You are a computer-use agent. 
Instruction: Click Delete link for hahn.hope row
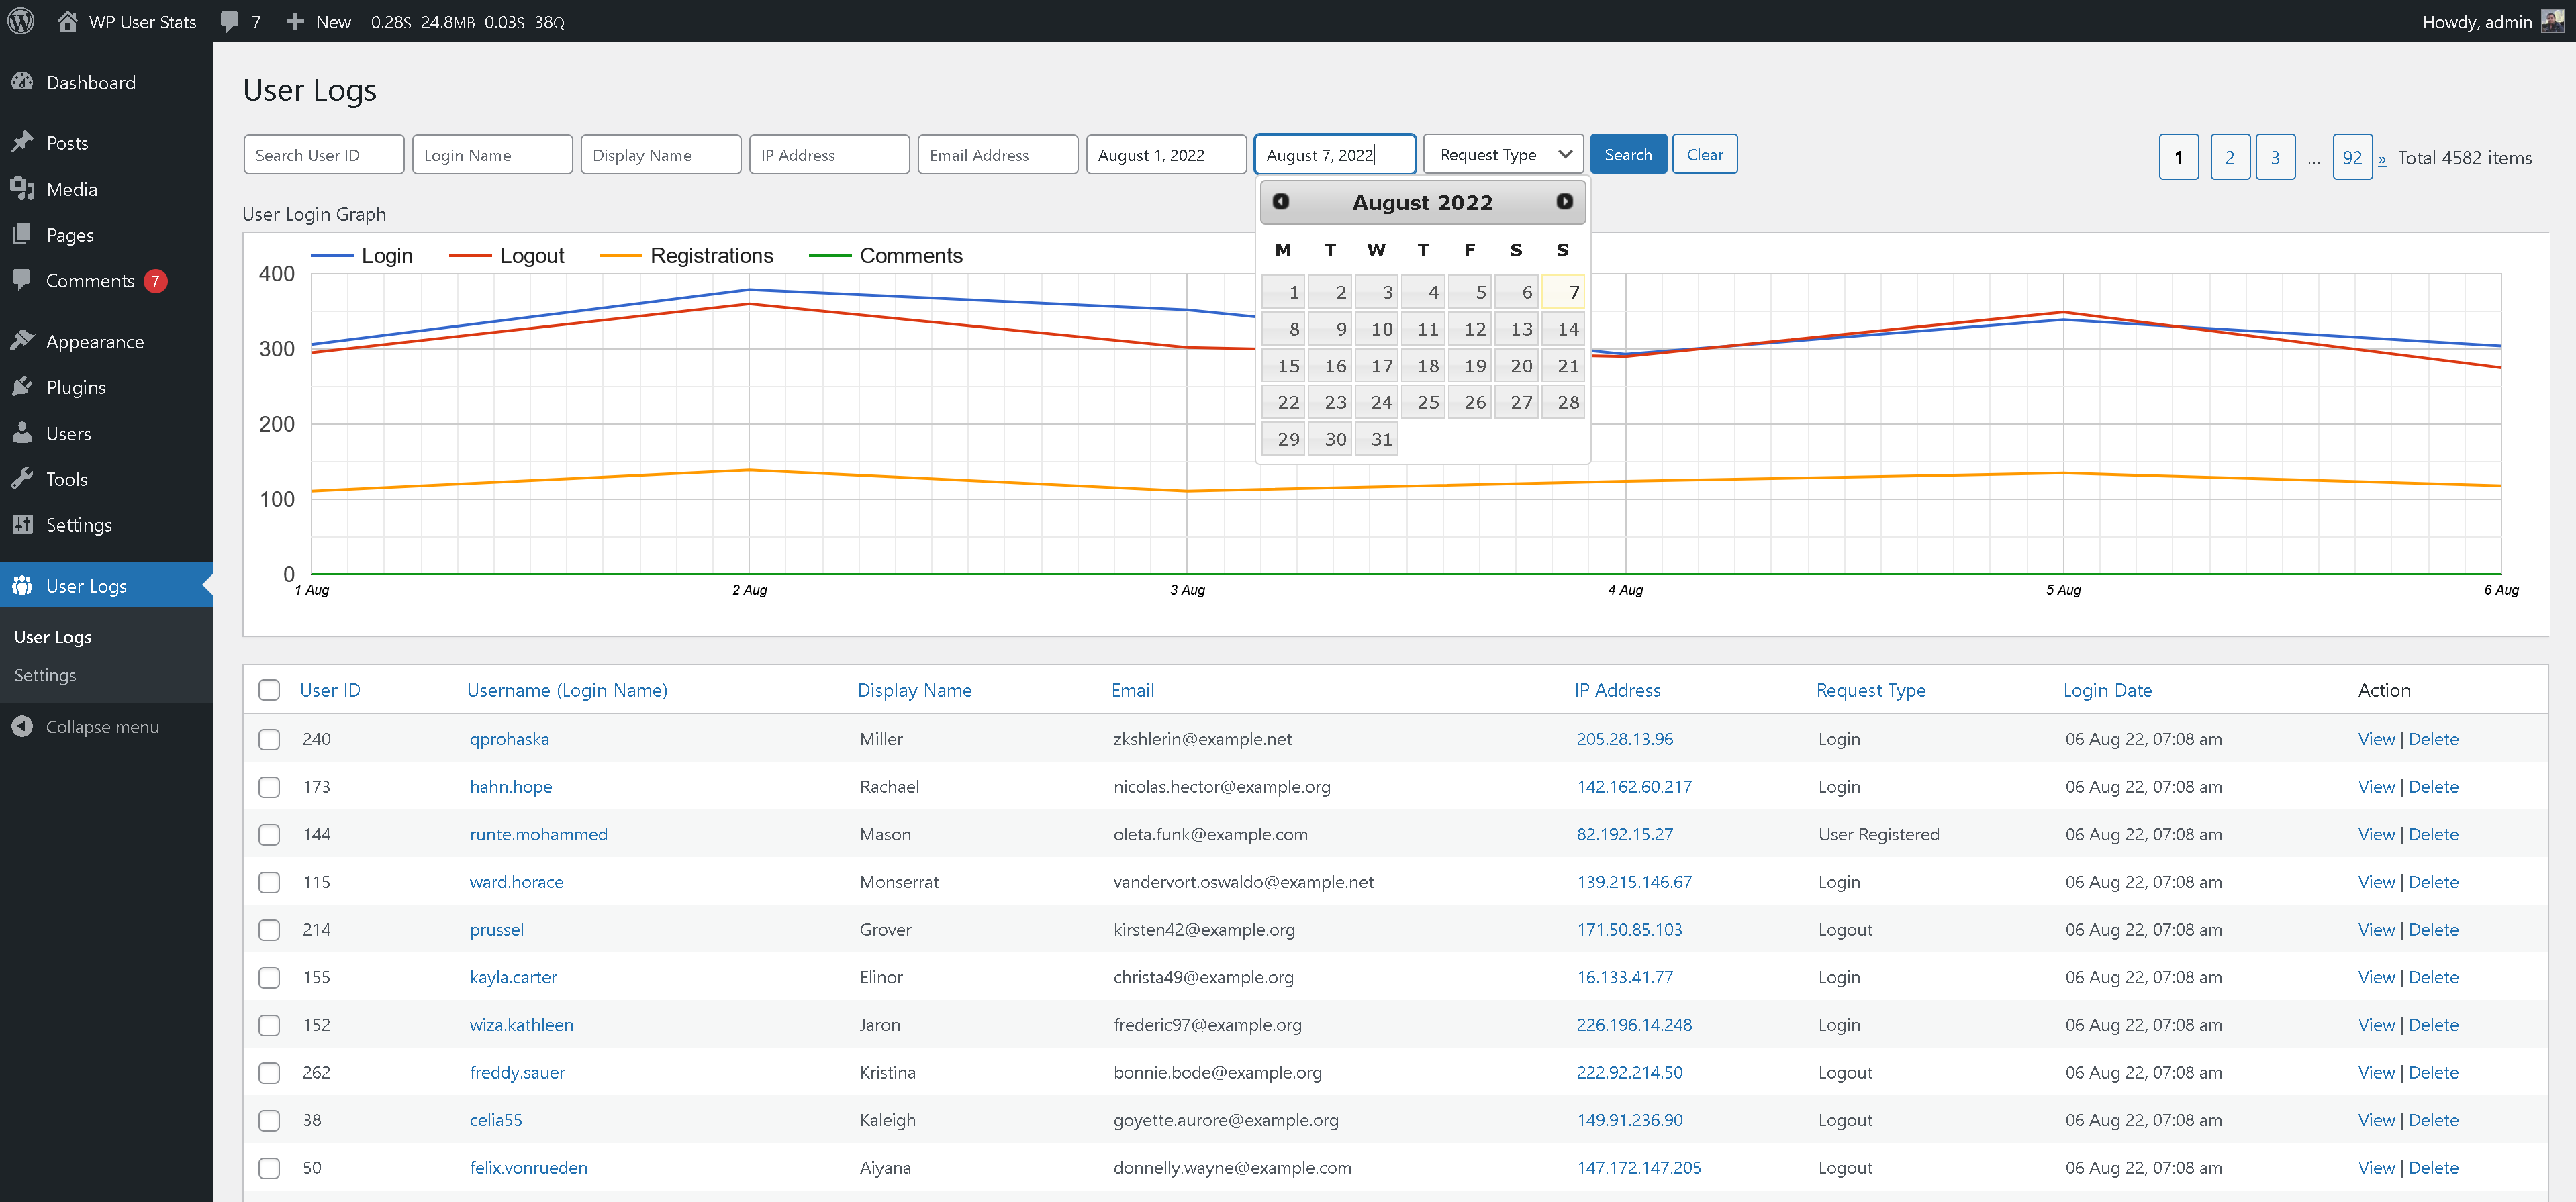(2432, 787)
